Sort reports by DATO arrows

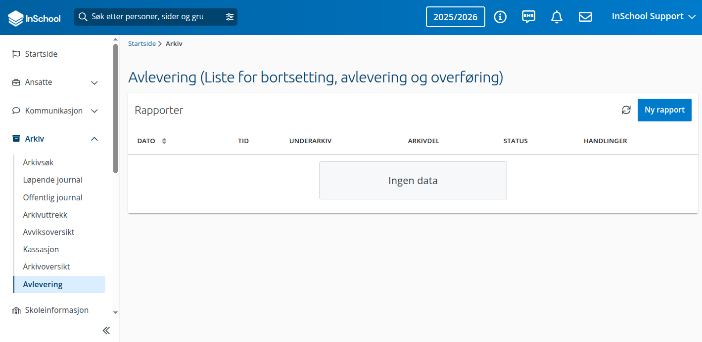point(164,141)
